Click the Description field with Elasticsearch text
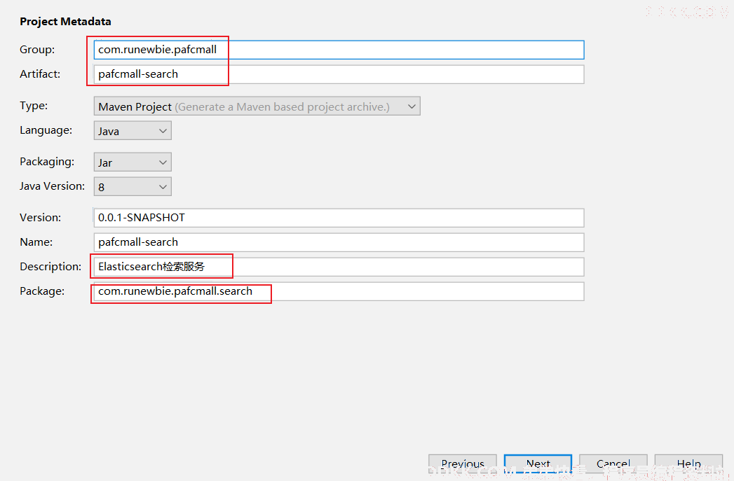 point(339,267)
